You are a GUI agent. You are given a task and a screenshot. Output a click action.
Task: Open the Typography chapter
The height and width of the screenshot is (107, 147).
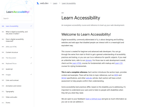[17, 91]
